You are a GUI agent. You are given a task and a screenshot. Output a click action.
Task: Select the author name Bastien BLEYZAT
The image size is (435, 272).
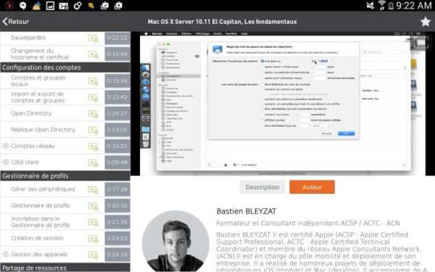[x=246, y=212]
